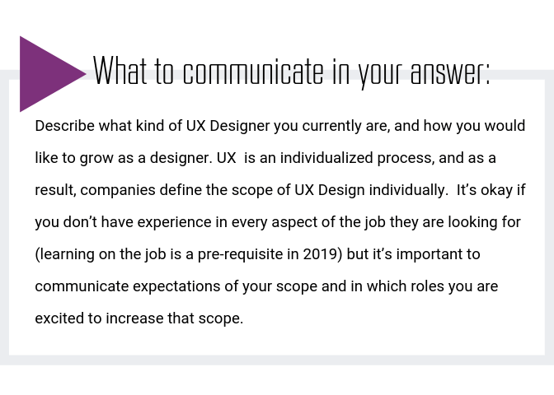The height and width of the screenshot is (395, 554).
Task: Click the phrase 'but it's important to'
Action: [413, 254]
